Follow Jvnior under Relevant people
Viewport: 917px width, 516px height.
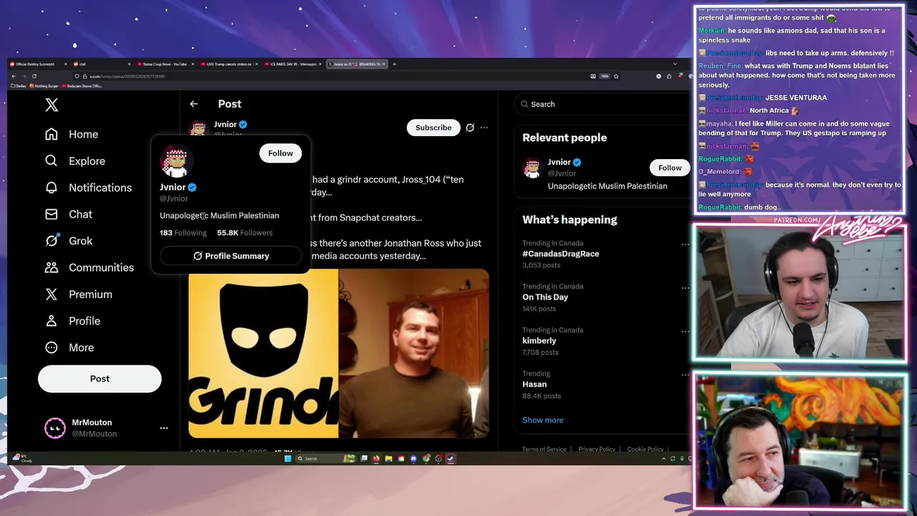click(x=670, y=168)
